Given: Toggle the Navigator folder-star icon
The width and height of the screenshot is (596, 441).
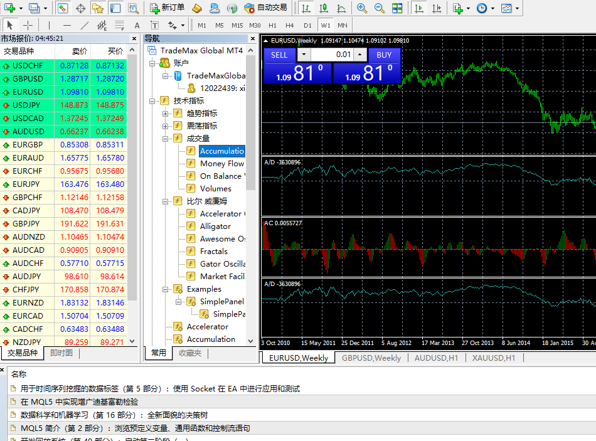Looking at the screenshot, I should (x=98, y=8).
